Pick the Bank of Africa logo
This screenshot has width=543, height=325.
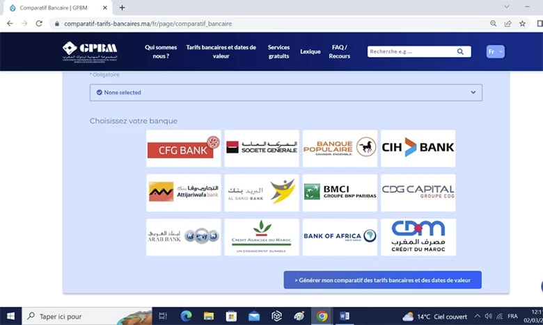pyautogui.click(x=340, y=237)
